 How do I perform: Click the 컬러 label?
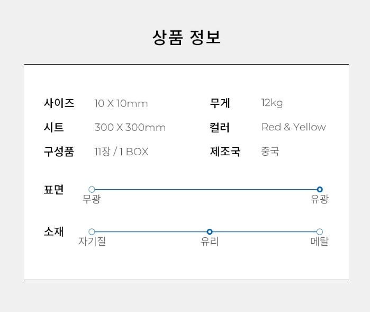pyautogui.click(x=220, y=128)
